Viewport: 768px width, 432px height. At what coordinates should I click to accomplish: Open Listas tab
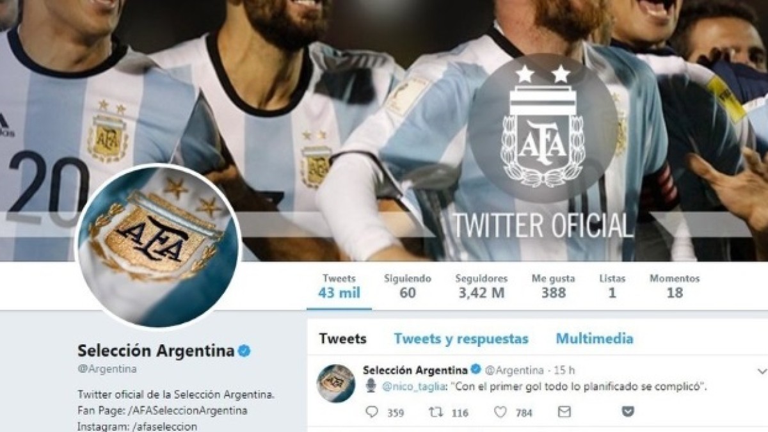(x=612, y=287)
